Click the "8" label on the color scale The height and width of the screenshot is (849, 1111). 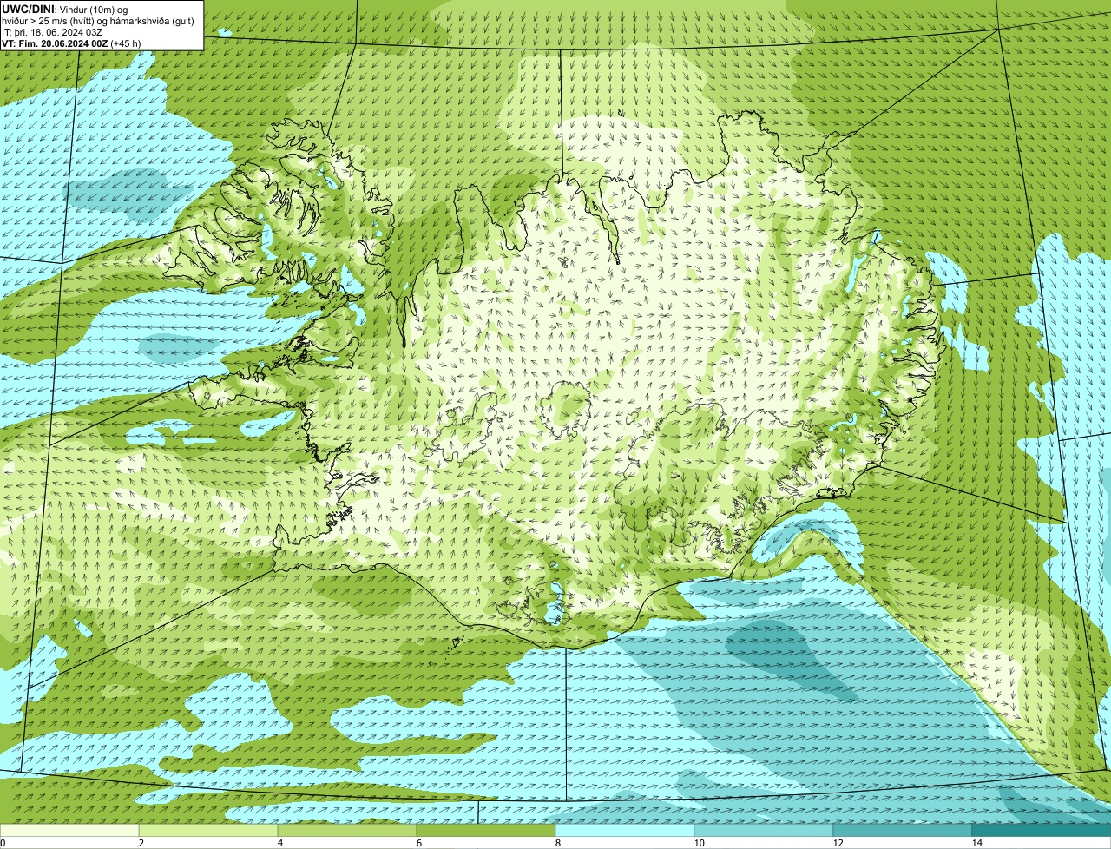[557, 843]
